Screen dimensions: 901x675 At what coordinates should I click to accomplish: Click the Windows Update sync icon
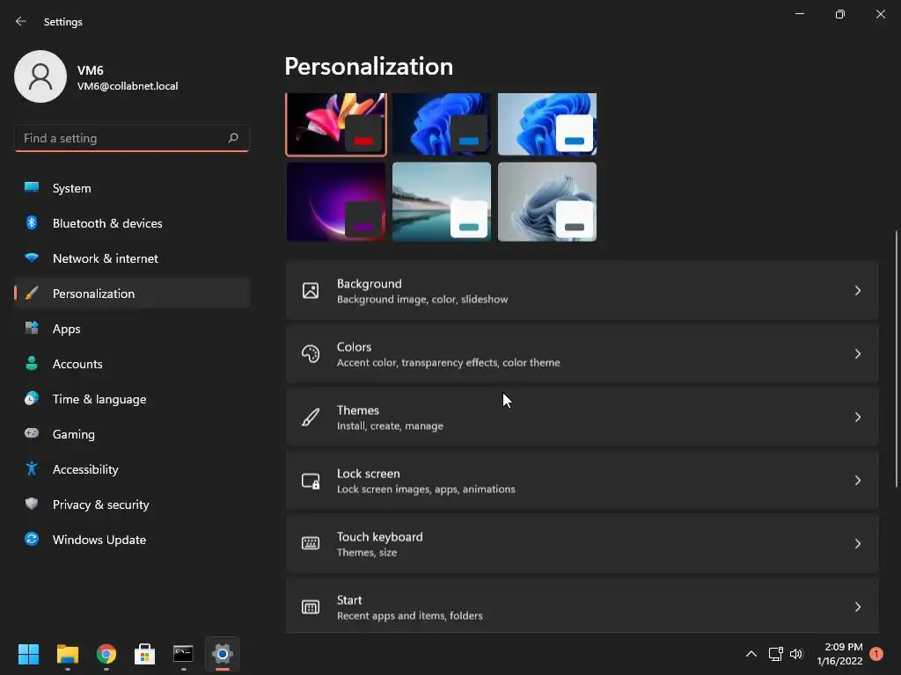(x=32, y=539)
